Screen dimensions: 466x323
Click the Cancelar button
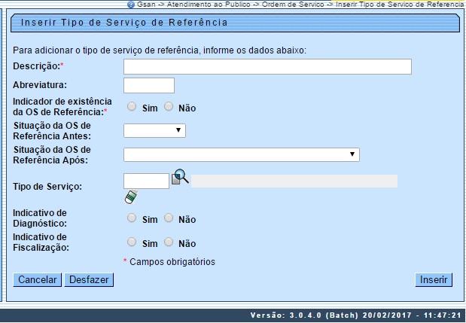tap(38, 280)
